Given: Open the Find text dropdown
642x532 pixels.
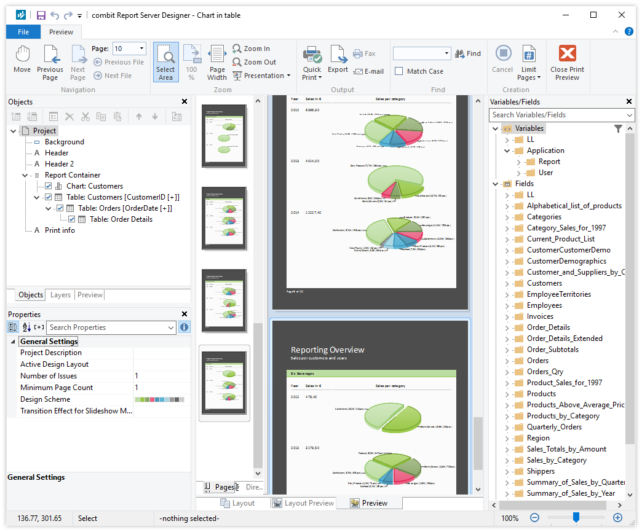Looking at the screenshot, I should pyautogui.click(x=446, y=53).
